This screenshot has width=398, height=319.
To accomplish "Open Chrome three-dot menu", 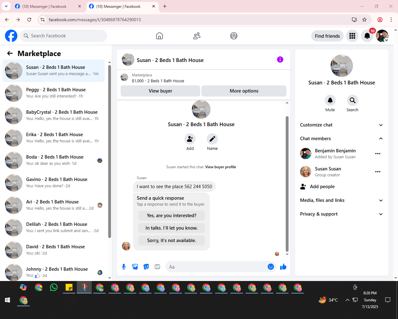I will pyautogui.click(x=391, y=20).
